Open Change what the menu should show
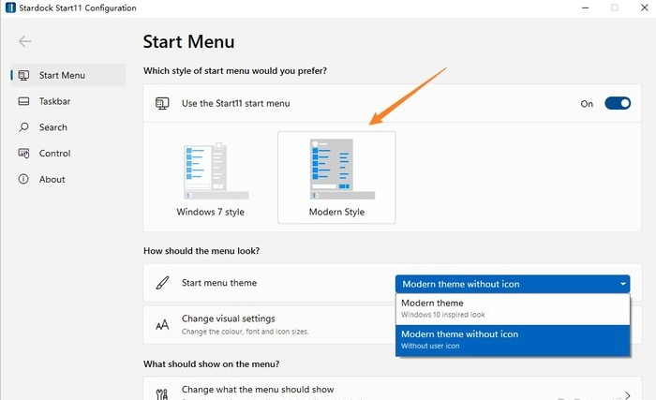 pos(393,389)
